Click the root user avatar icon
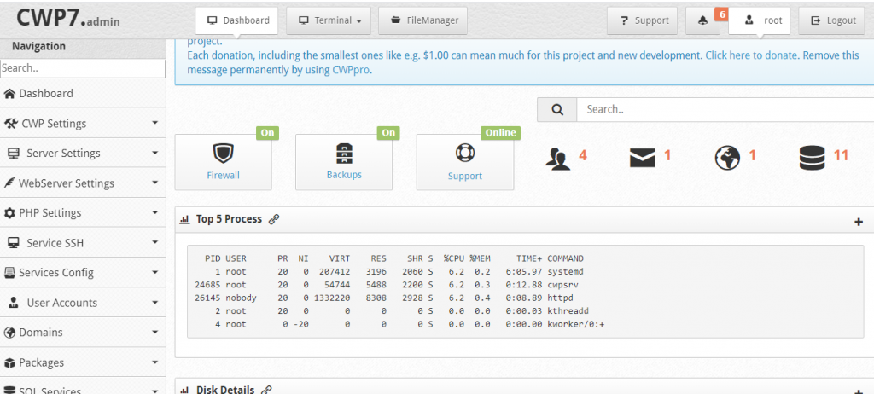The height and width of the screenshot is (394, 874). [749, 20]
